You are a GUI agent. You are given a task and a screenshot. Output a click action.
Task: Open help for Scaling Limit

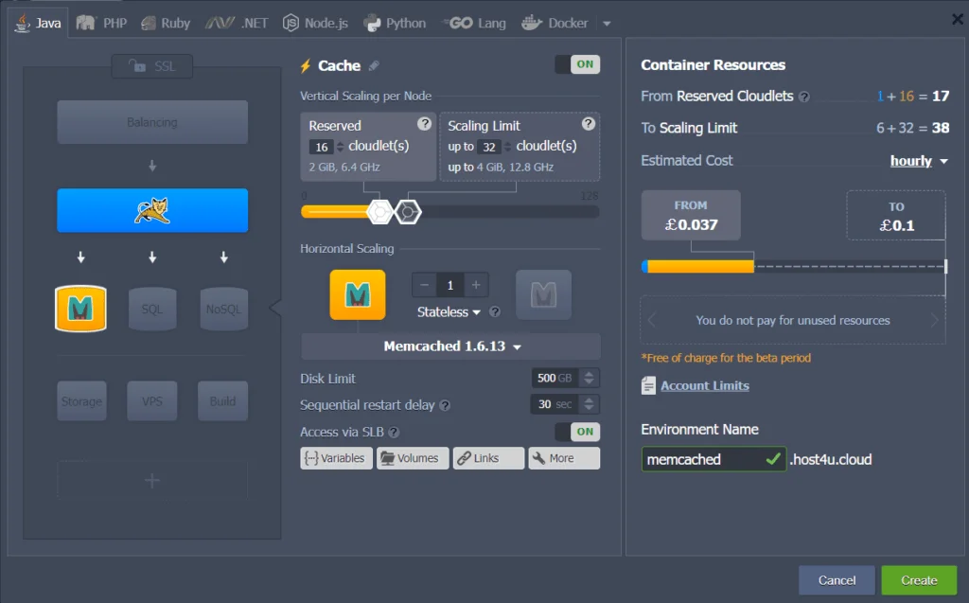pos(589,124)
